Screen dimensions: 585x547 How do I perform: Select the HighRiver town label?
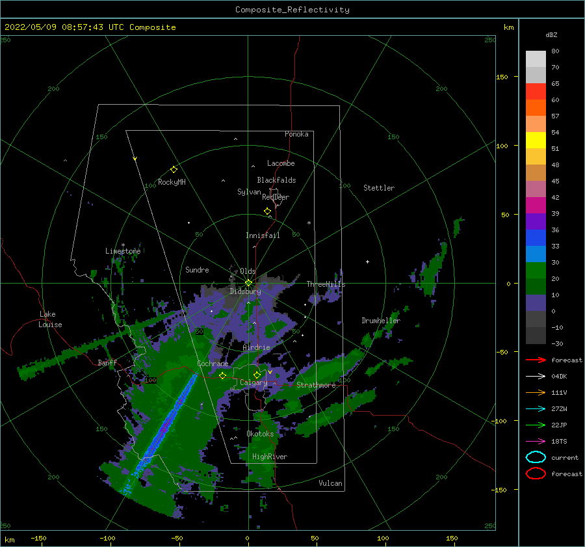pyautogui.click(x=270, y=457)
